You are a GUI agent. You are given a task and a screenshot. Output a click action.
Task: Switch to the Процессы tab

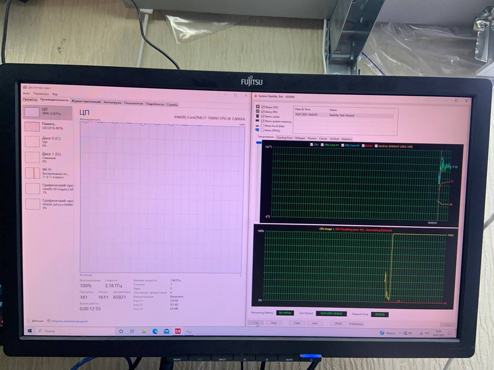click(x=30, y=99)
